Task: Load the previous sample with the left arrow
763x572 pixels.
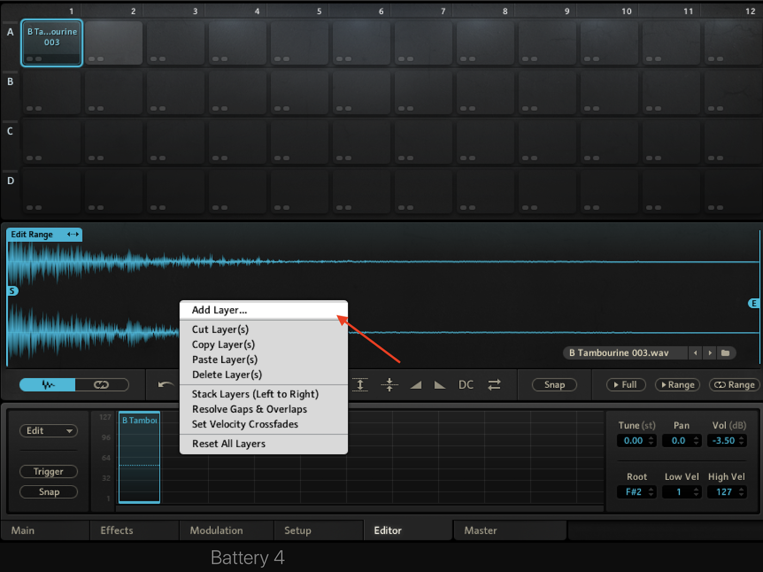Action: pos(695,353)
